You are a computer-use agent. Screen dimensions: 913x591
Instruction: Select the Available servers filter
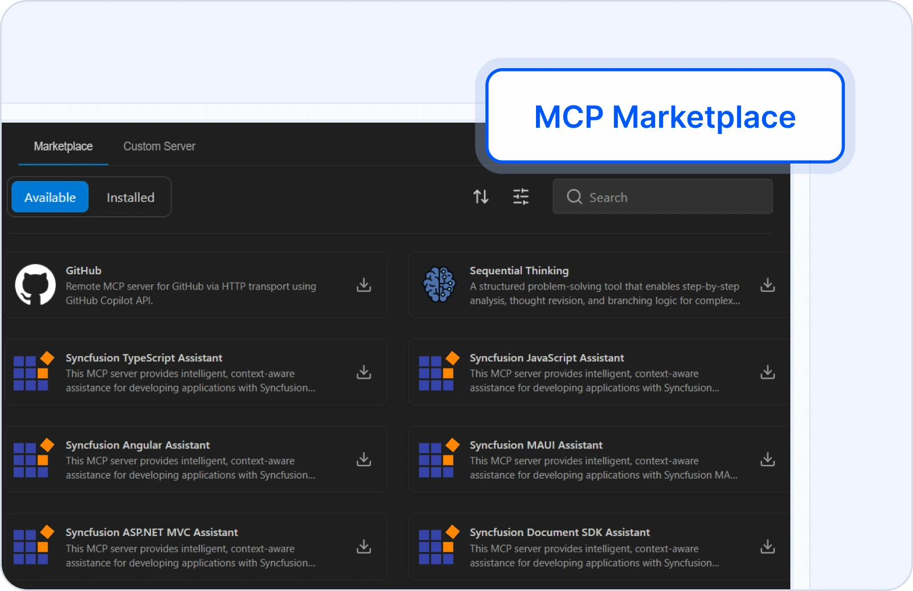49,197
